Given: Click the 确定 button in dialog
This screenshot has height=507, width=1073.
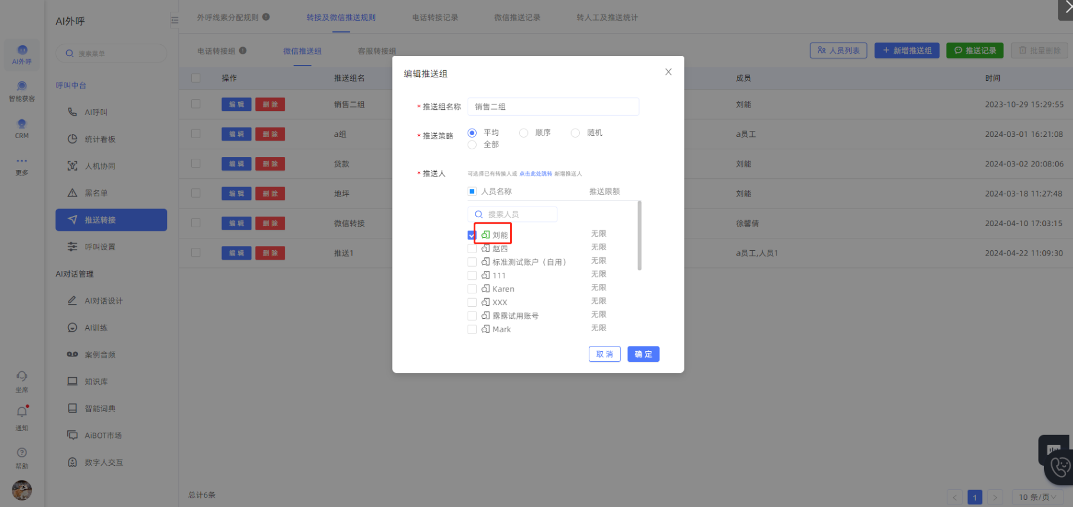Looking at the screenshot, I should tap(643, 354).
